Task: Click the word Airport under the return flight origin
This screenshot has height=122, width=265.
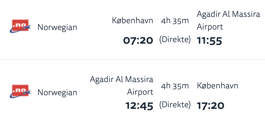Action: tap(140, 92)
